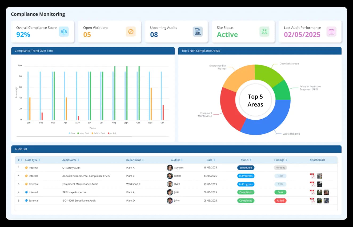Click the scales icon on Overall Compliance Score card
The height and width of the screenshot is (227, 353).
[x=64, y=32]
